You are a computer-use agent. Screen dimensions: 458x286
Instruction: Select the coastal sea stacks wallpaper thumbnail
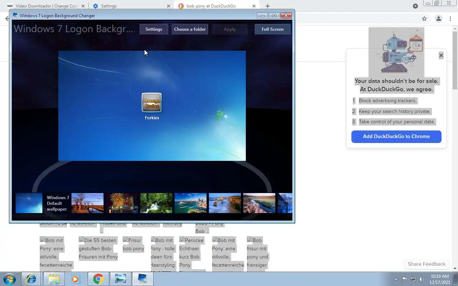(x=225, y=203)
